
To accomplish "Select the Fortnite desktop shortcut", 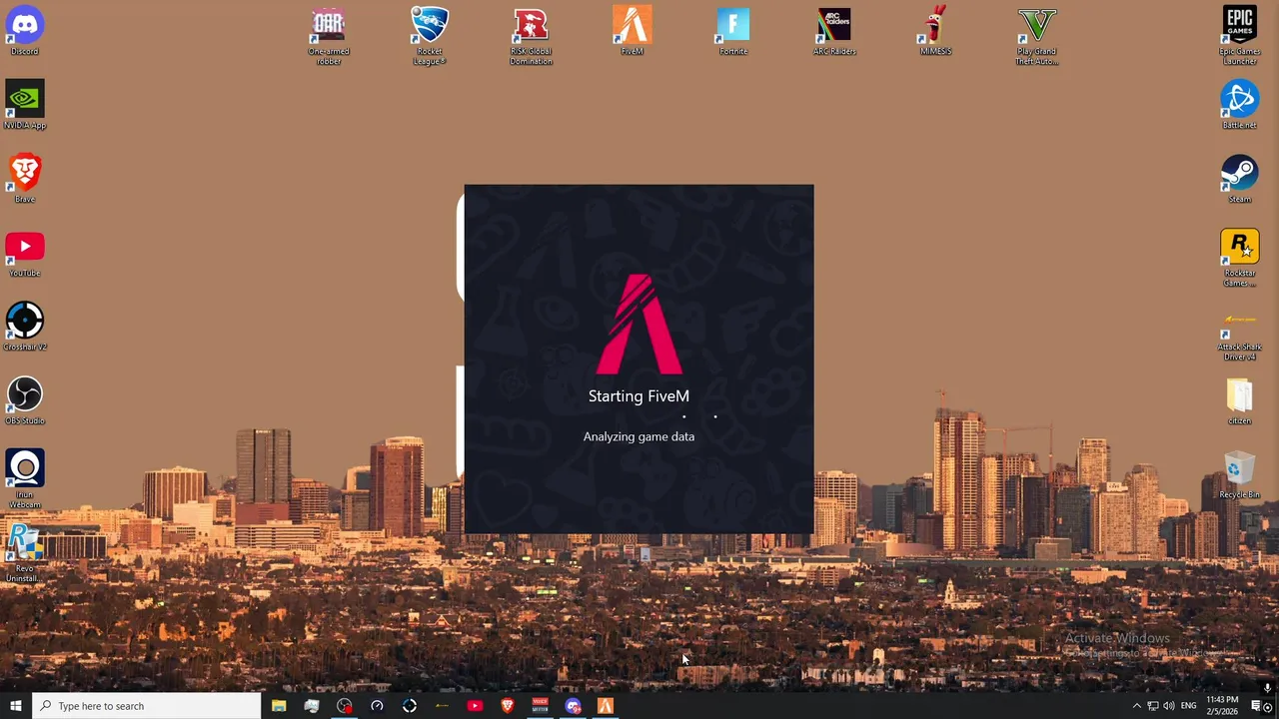I will [733, 31].
